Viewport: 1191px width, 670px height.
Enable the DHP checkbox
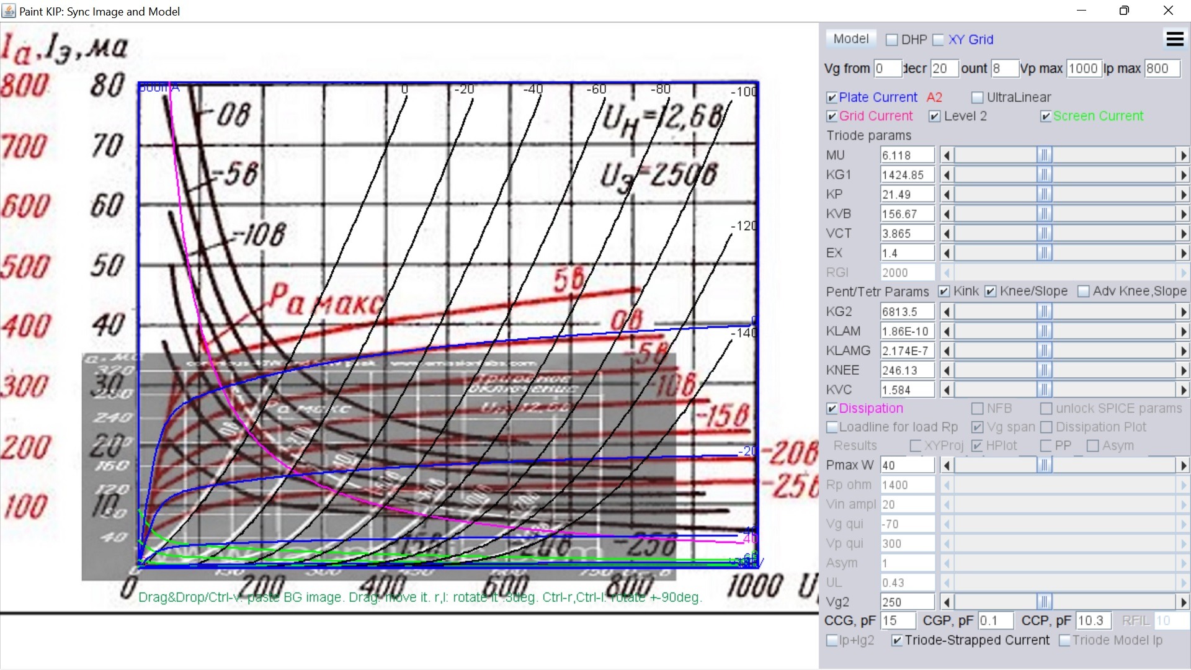tap(892, 40)
